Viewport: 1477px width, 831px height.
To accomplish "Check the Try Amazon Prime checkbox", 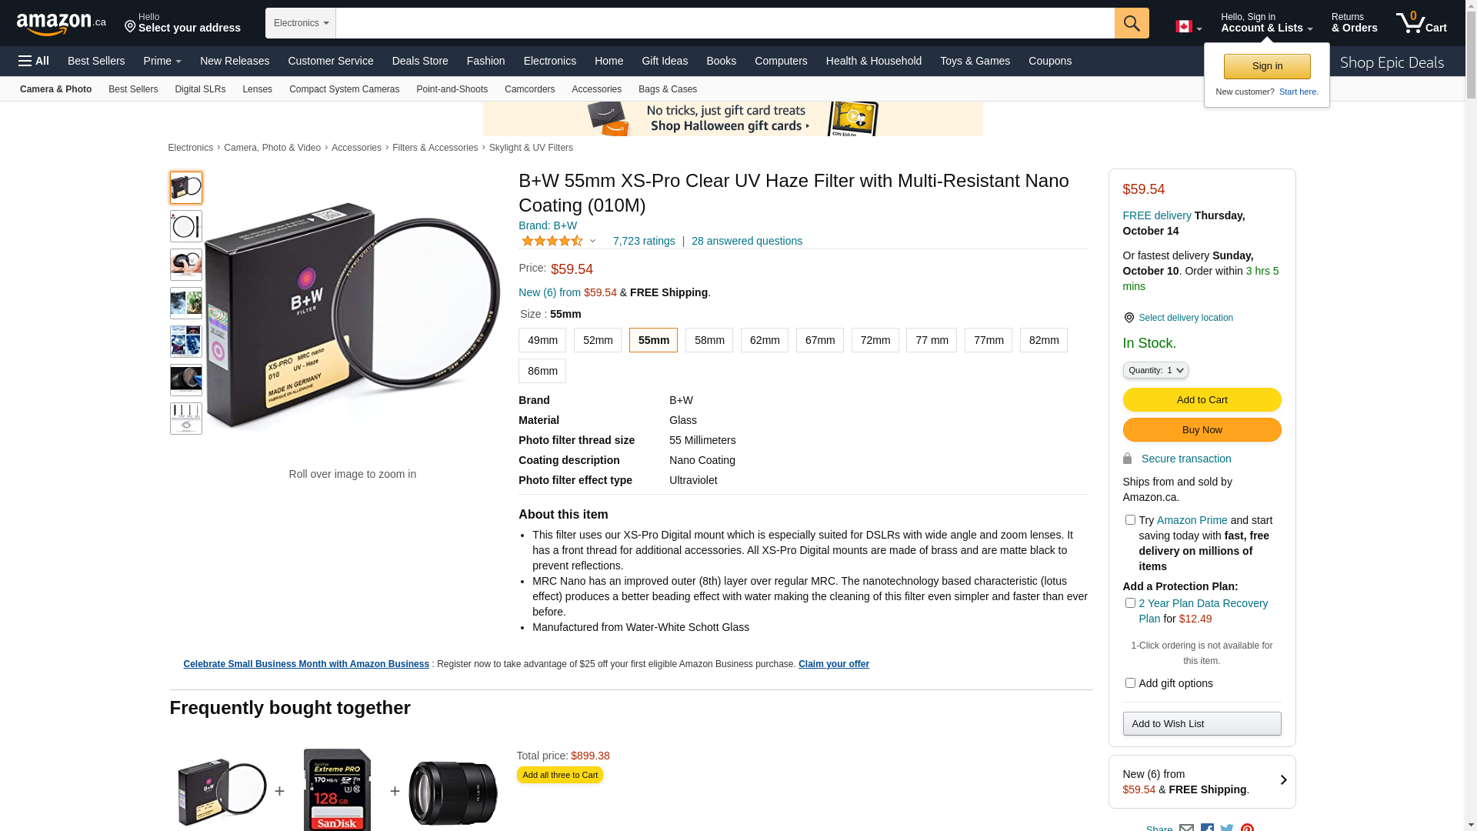I will click(1130, 520).
